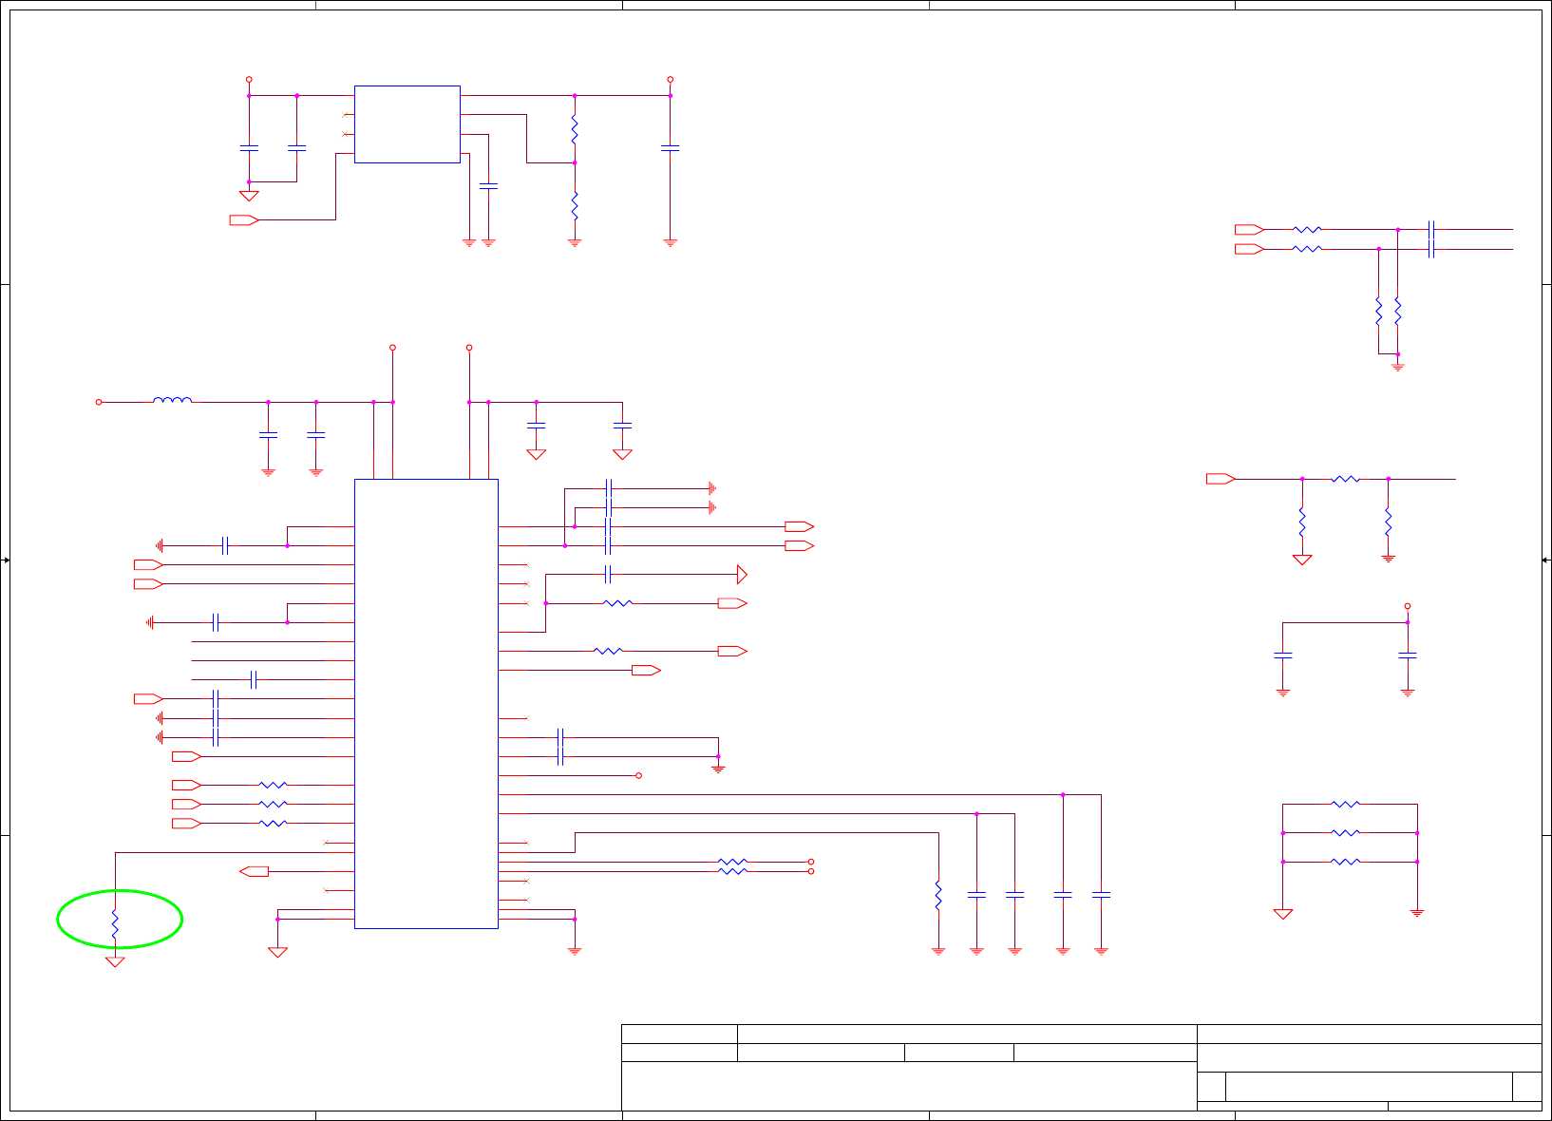Select the lower series resistor in the top-right circuit
1552x1121 pixels.
(x=1307, y=249)
